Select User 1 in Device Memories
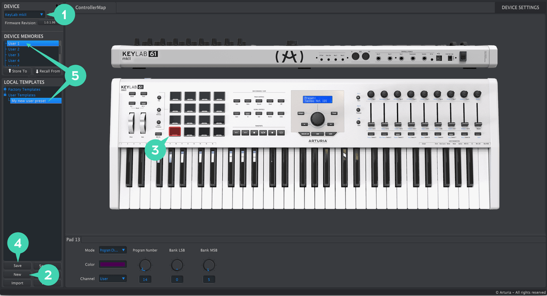 point(32,43)
